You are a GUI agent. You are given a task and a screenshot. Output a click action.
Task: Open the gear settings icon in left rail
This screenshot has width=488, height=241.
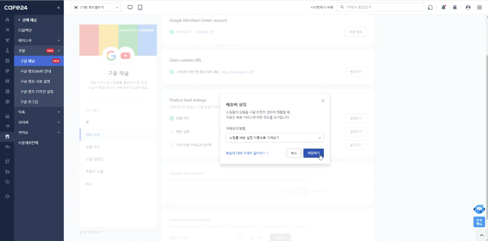point(7,196)
